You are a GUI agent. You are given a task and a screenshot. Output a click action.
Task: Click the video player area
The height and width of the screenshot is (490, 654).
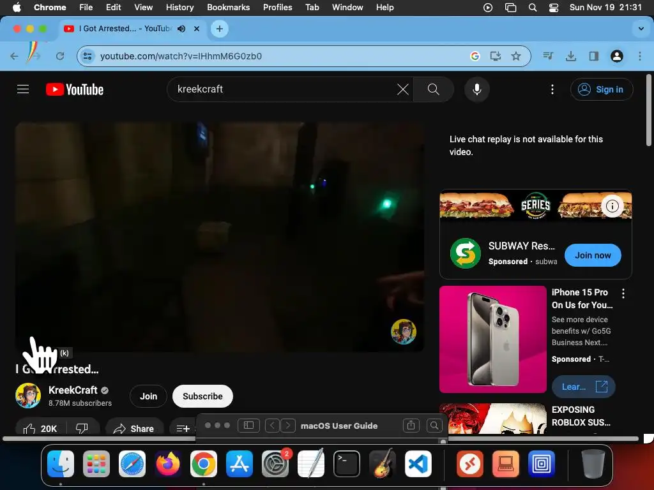(x=220, y=237)
